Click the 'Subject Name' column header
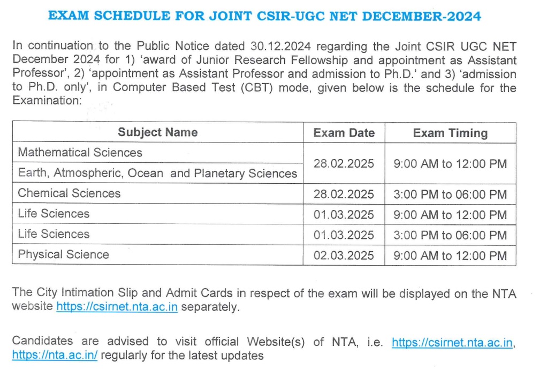The image size is (540, 369). (157, 132)
